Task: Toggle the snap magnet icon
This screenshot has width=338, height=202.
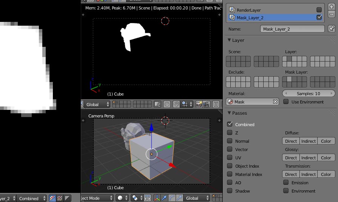Action: pyautogui.click(x=176, y=105)
